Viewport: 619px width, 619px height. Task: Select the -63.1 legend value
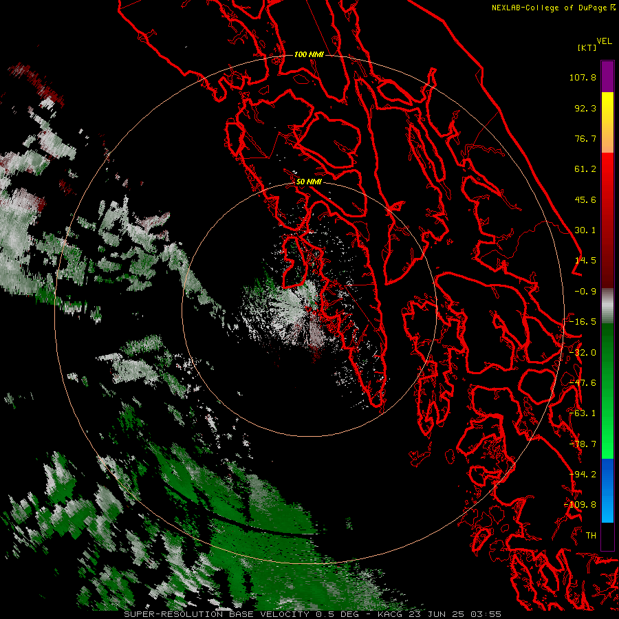pos(583,413)
